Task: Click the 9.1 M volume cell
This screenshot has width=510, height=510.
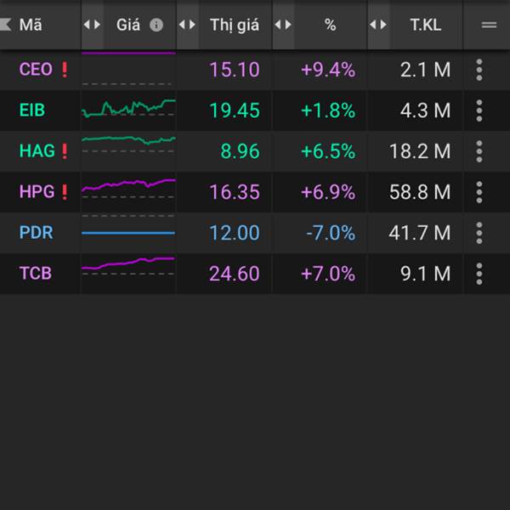Action: click(426, 274)
